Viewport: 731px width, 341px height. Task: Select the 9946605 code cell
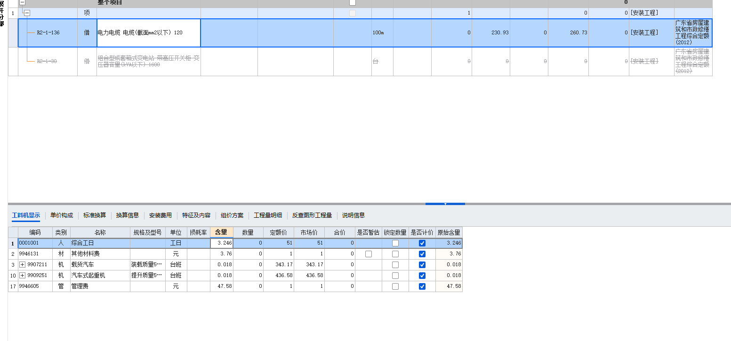[x=35, y=286]
